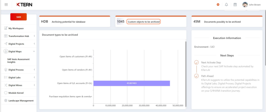The width and height of the screenshot is (266, 112).
Task: Click the Path Ahead title
Action: click(207, 76)
